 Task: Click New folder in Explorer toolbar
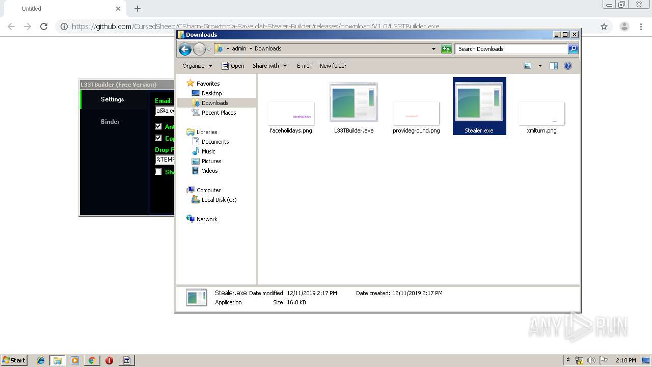click(333, 66)
